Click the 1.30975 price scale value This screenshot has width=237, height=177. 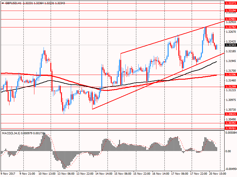231,100
